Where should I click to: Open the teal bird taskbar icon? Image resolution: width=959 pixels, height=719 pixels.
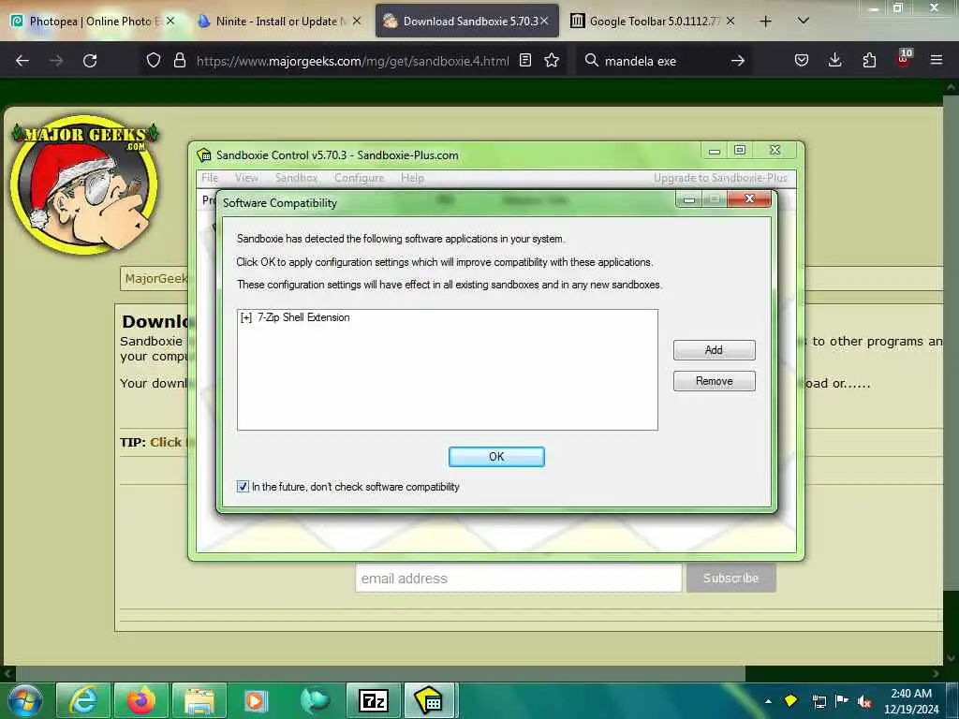[315, 700]
